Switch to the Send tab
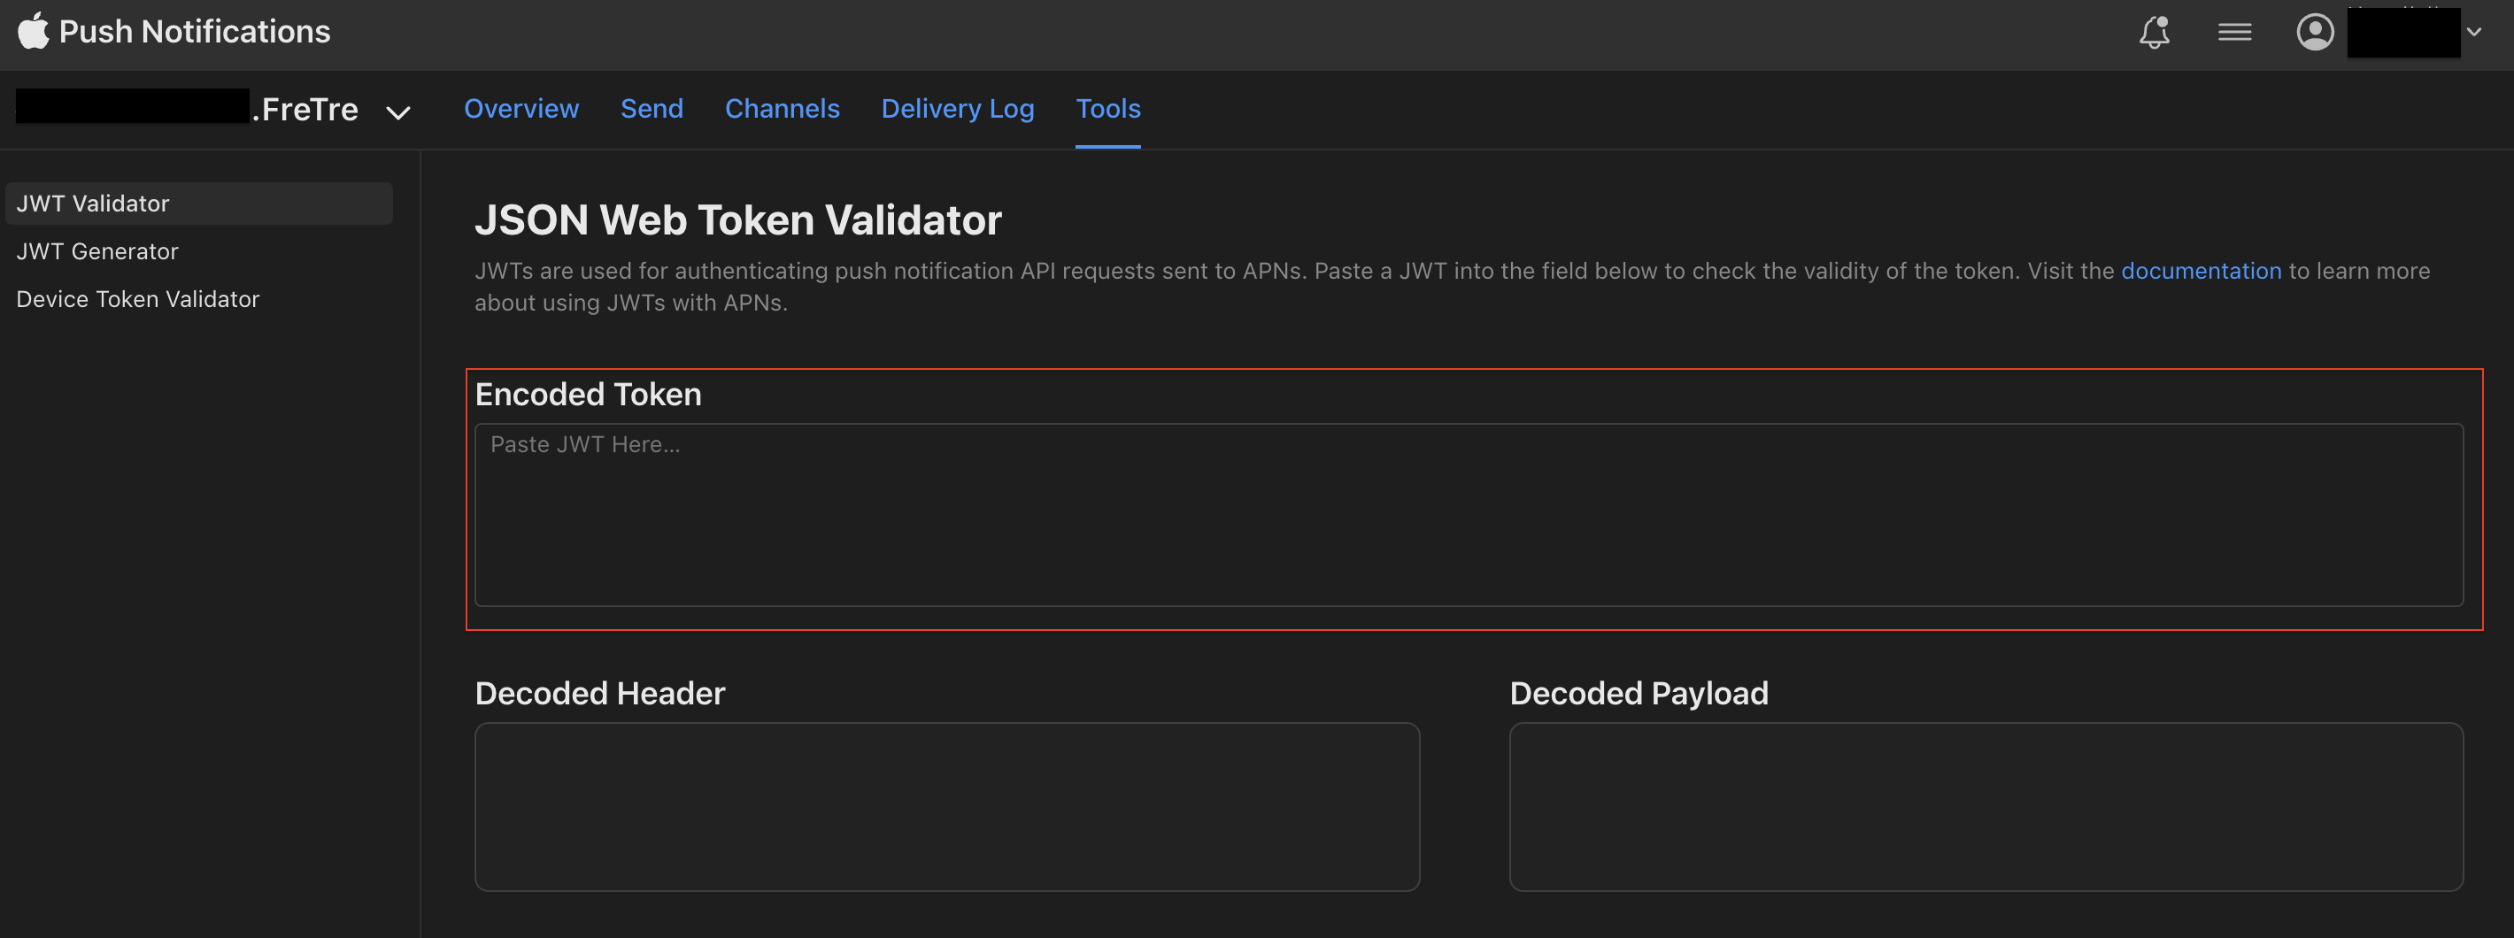 [x=652, y=108]
